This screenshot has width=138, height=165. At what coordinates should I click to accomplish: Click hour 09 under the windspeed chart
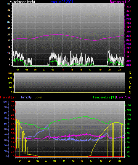click(x=53, y=70)
